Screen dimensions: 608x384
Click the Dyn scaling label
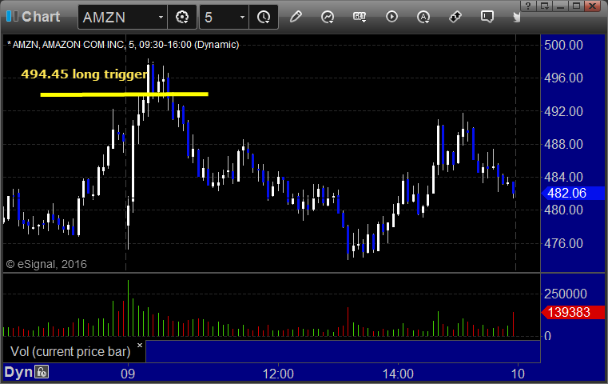click(x=18, y=372)
